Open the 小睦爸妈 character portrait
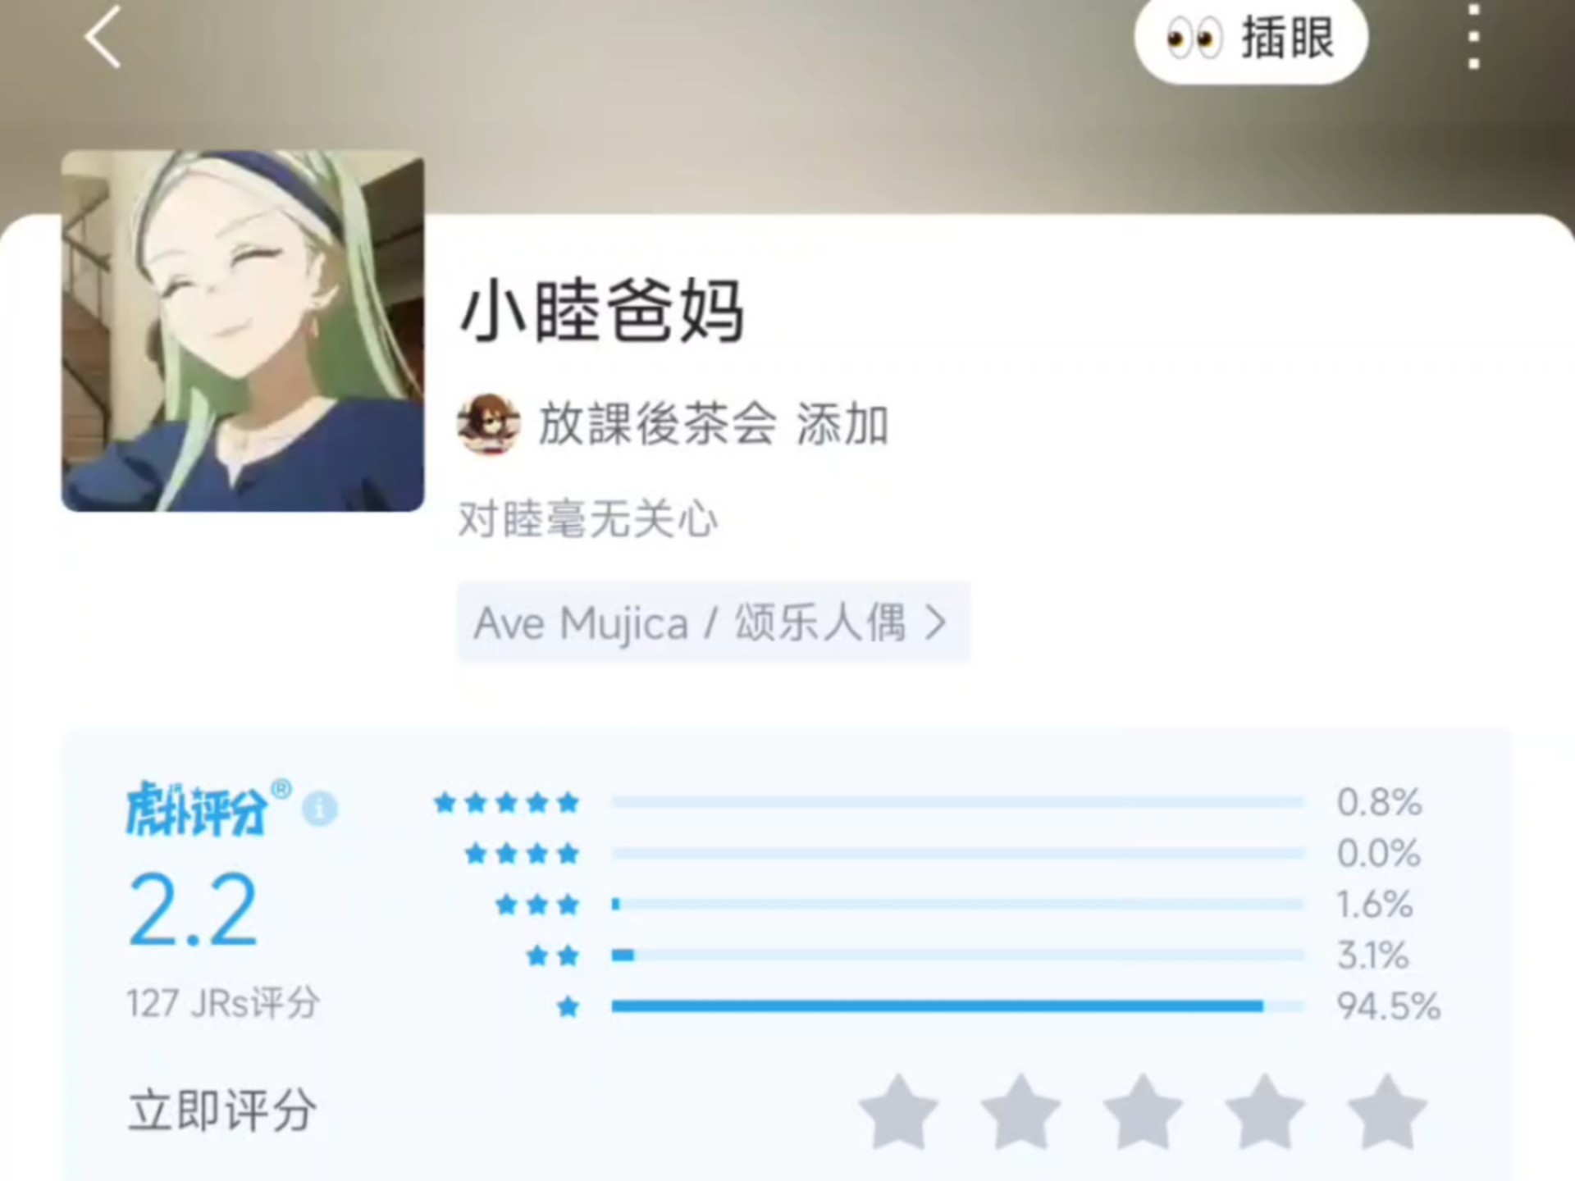This screenshot has width=1575, height=1181. click(x=243, y=331)
